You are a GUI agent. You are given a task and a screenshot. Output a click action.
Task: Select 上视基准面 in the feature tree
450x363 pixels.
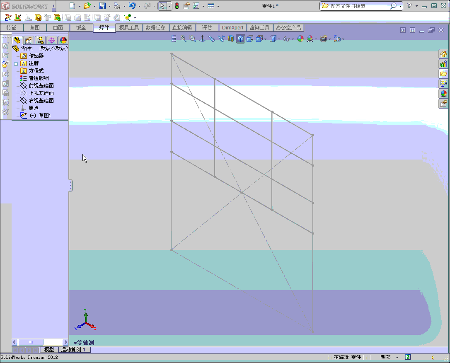[41, 93]
